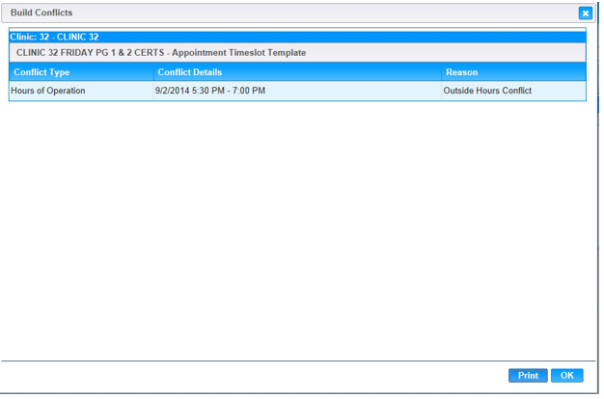Select the 9/2/2014 5:30 PM - 7:00 PM cell
The width and height of the screenshot is (604, 399).
[210, 91]
